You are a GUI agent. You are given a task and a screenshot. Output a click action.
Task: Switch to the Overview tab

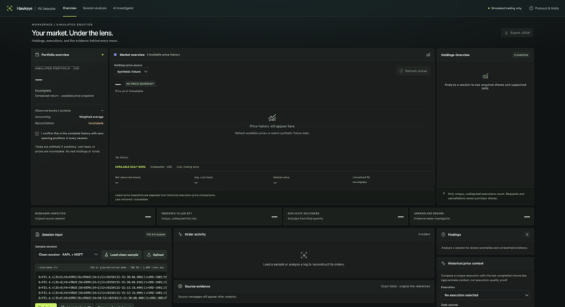tap(69, 8)
